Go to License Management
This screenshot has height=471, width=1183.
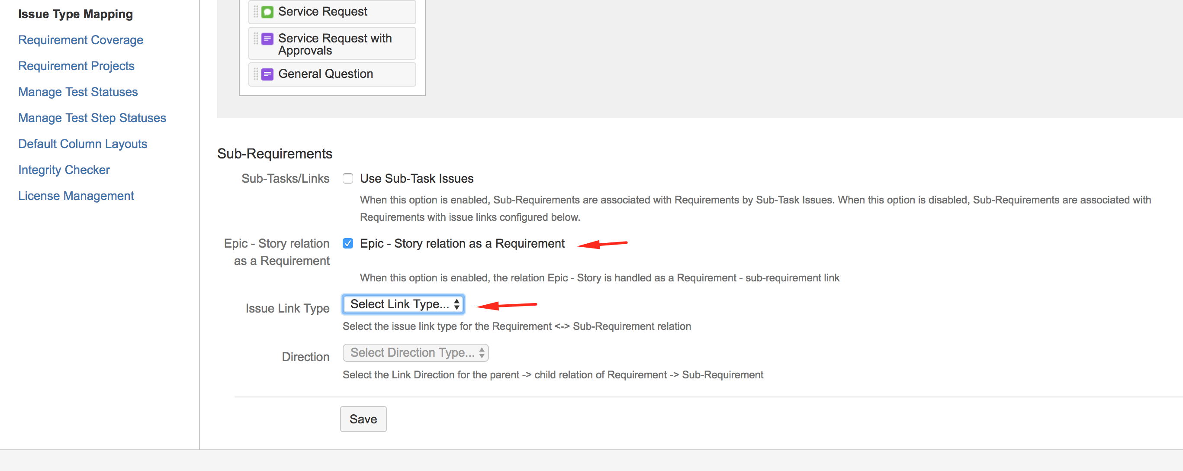[x=76, y=196]
